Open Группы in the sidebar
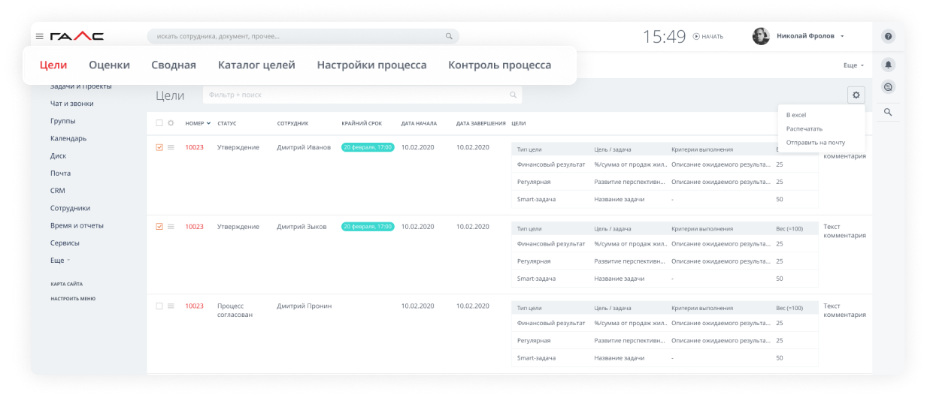 pos(63,121)
